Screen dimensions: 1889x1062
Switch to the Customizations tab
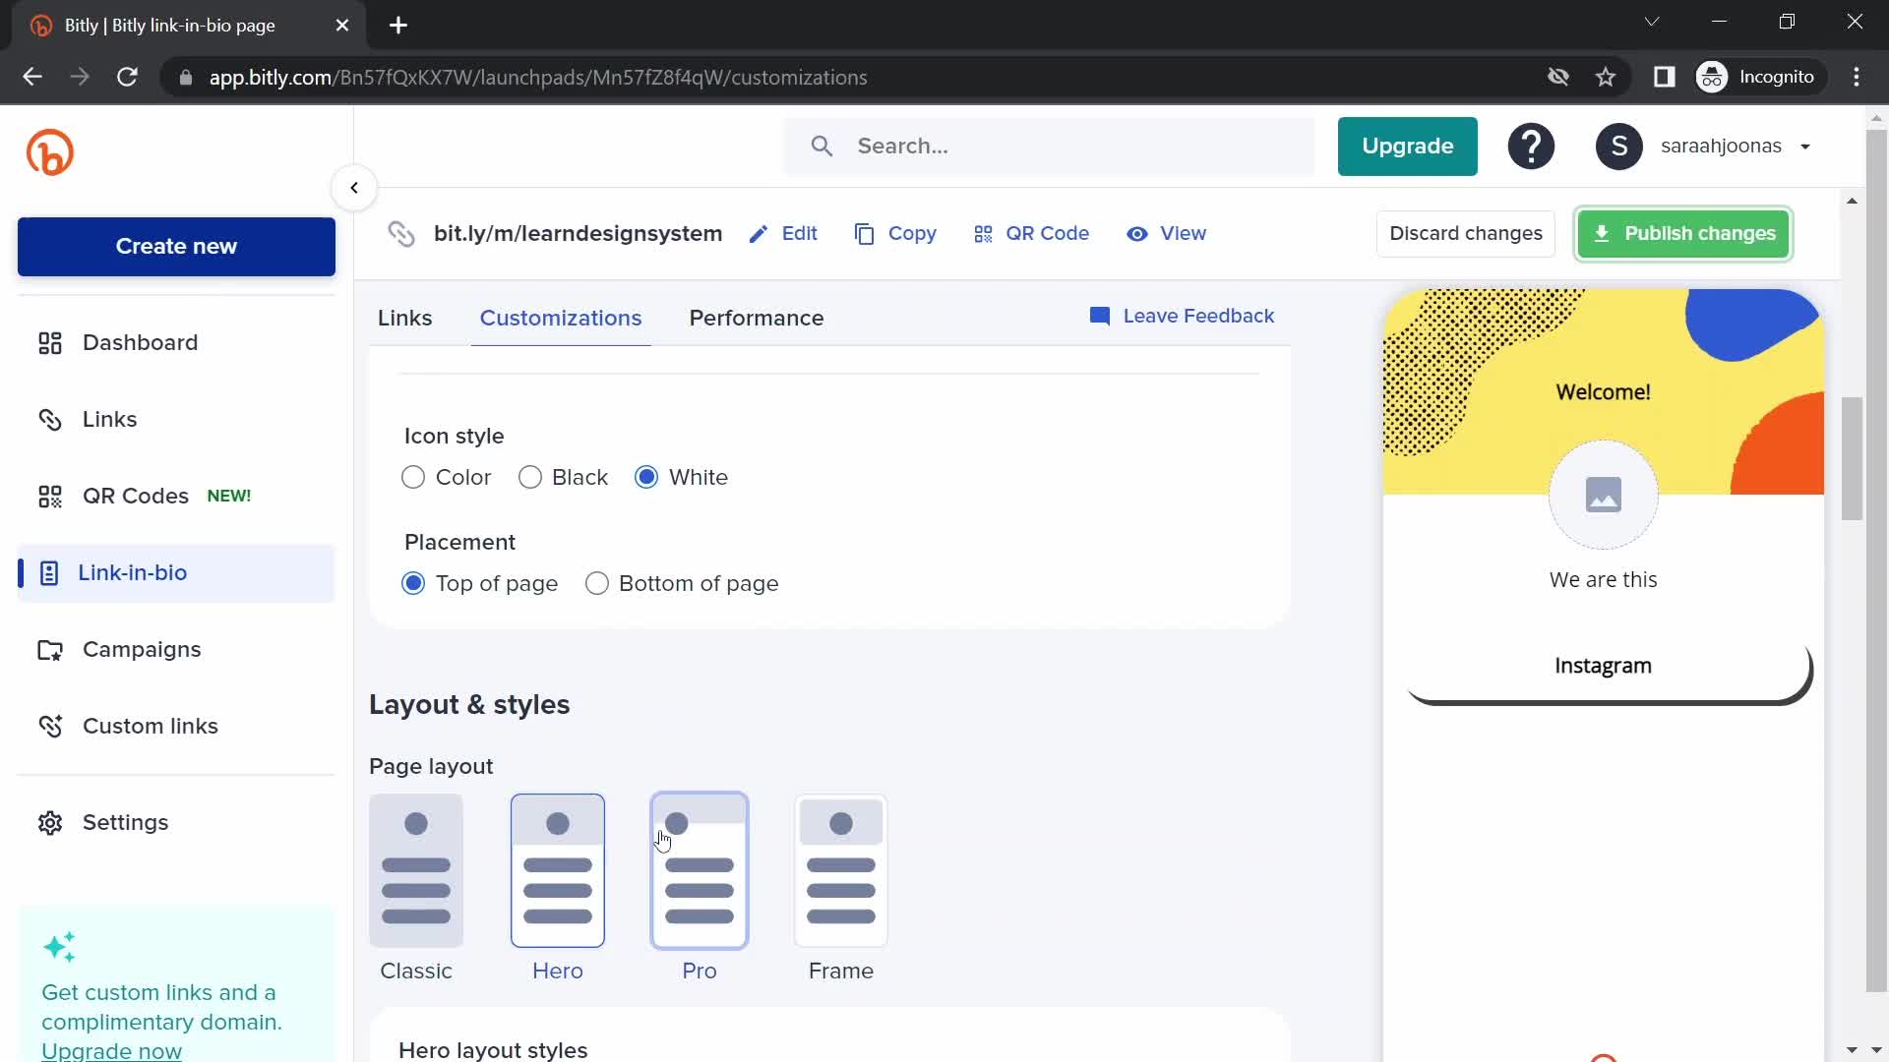tap(561, 319)
